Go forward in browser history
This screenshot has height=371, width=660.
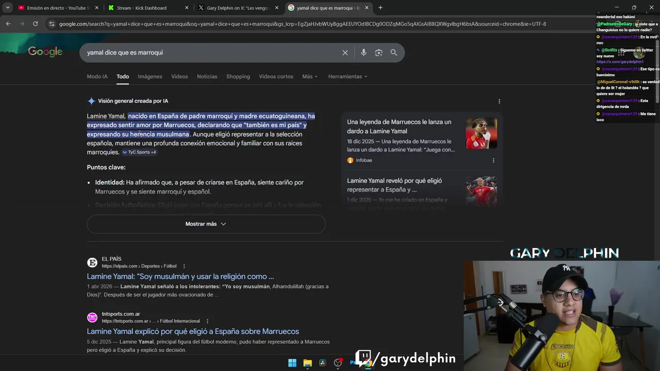coord(22,24)
